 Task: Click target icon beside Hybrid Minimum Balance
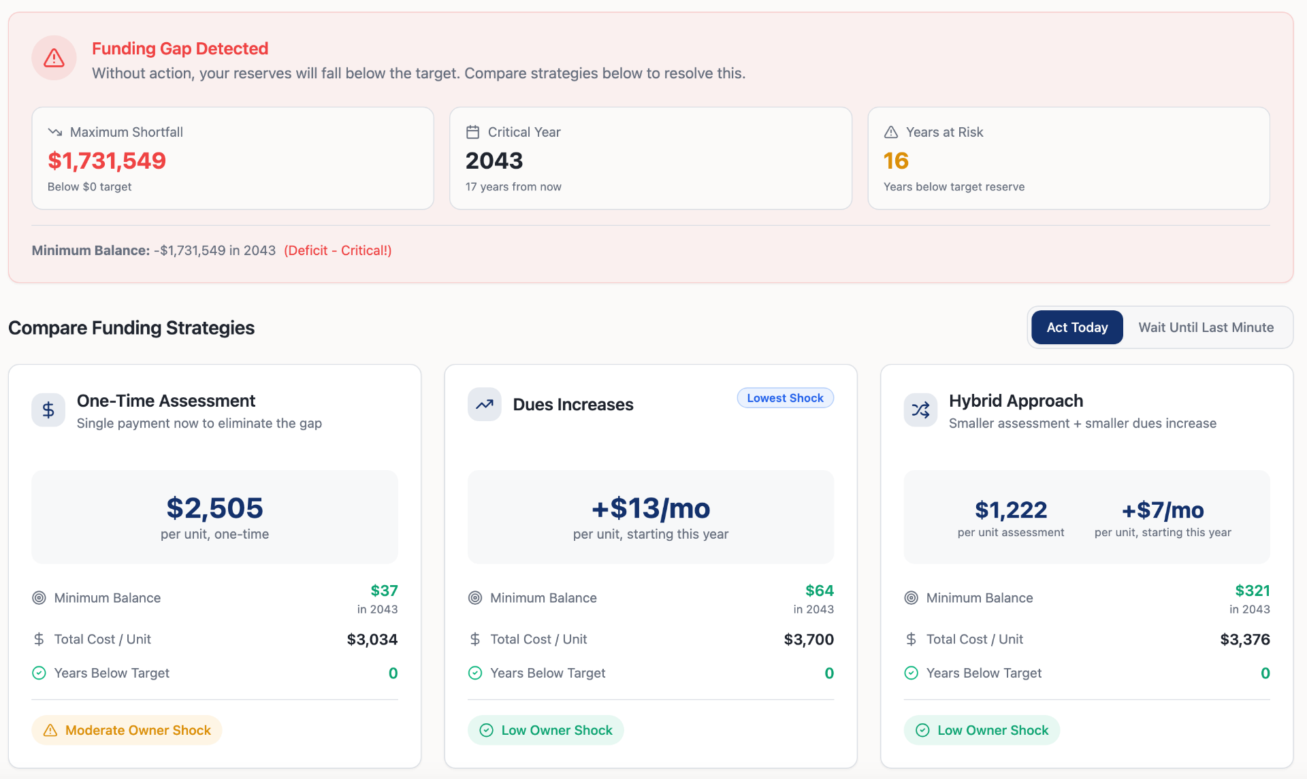911,598
